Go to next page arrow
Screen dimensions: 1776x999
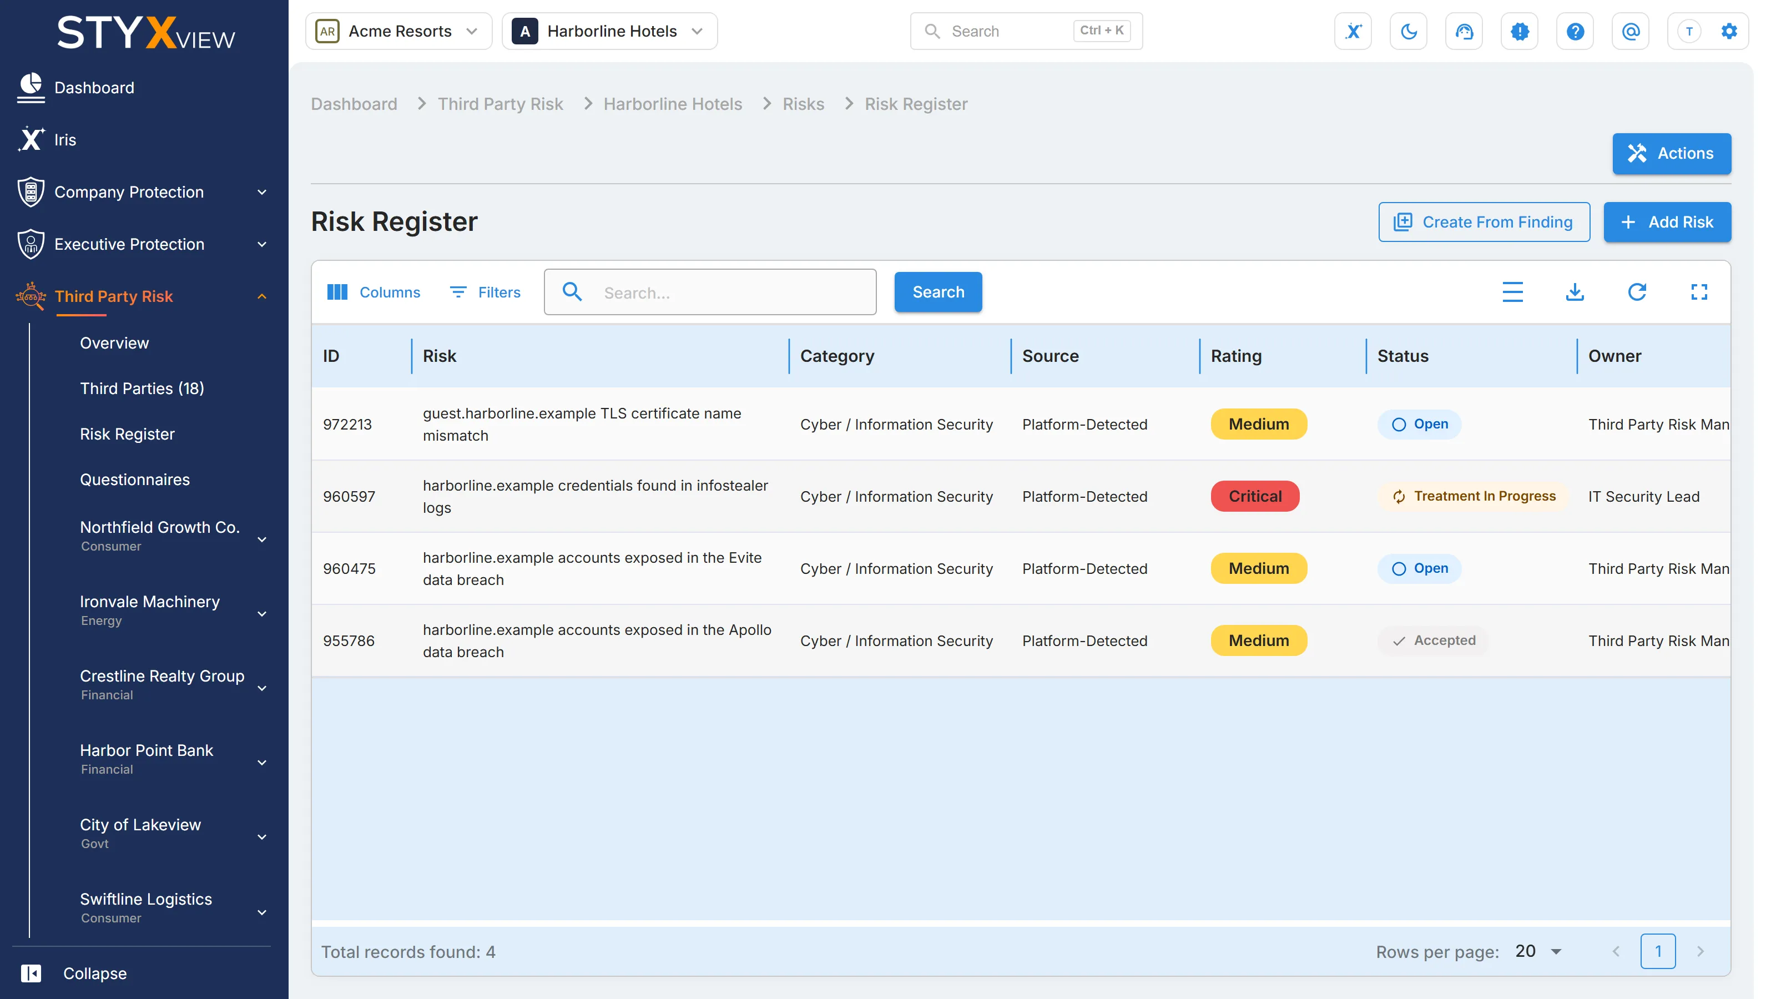(1700, 951)
